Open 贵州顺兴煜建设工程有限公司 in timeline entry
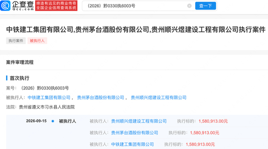The image size is (268, 149). point(139,121)
